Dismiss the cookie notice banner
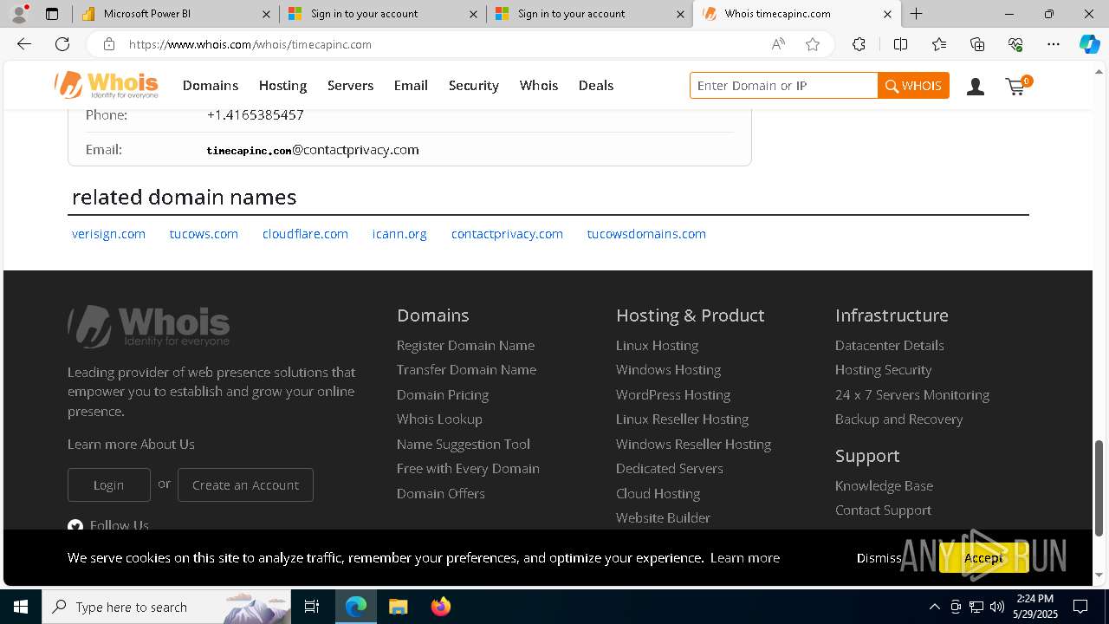1109x624 pixels. click(879, 558)
